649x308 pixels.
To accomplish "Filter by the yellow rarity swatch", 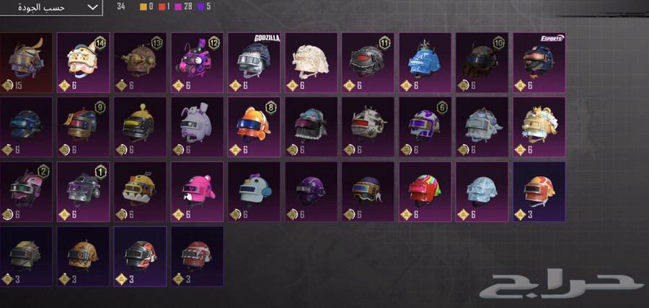I will (144, 6).
